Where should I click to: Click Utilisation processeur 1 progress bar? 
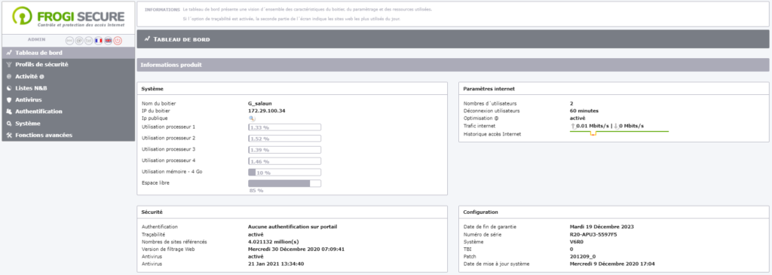tap(284, 127)
